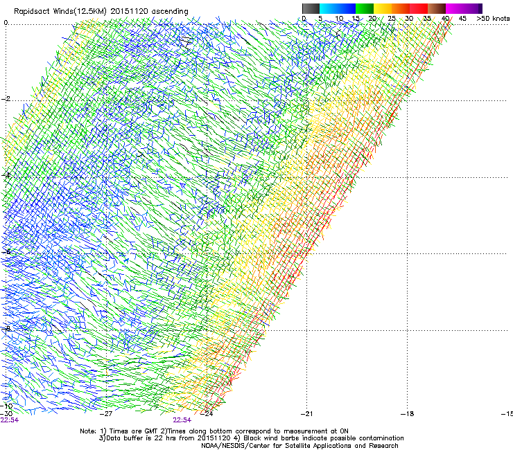Click the purple '22:54' time near -24

[x=182, y=420]
